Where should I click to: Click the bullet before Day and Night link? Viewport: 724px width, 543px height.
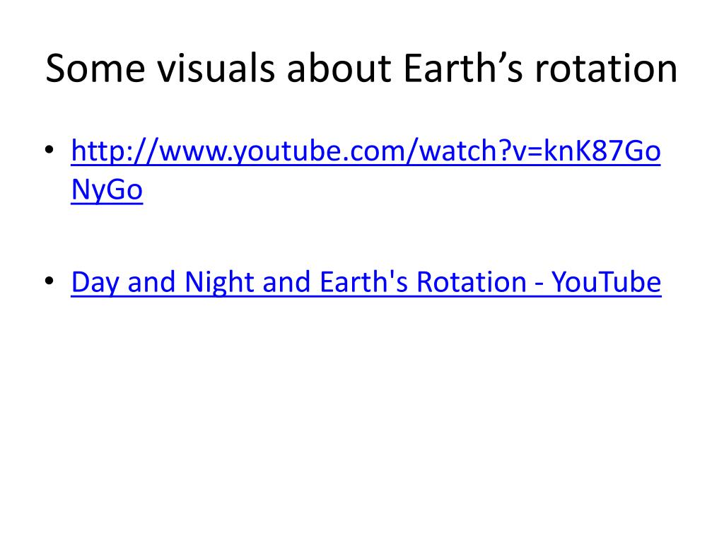point(49,280)
